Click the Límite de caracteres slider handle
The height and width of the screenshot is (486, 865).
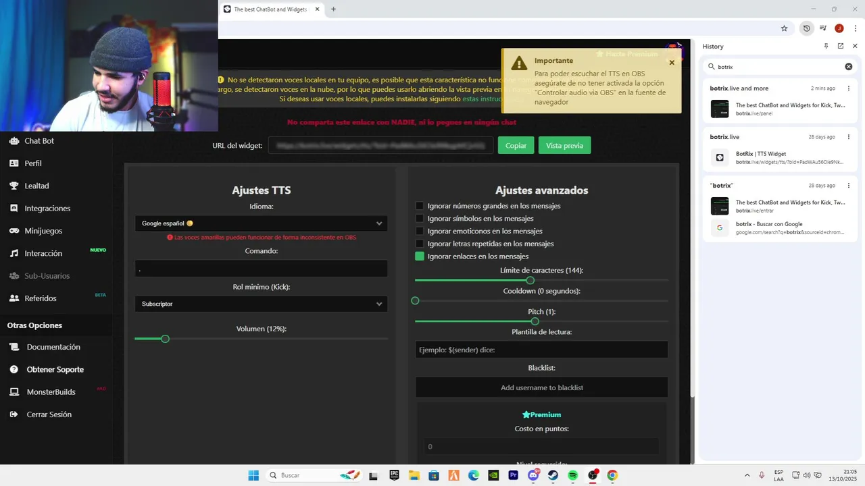(x=530, y=280)
